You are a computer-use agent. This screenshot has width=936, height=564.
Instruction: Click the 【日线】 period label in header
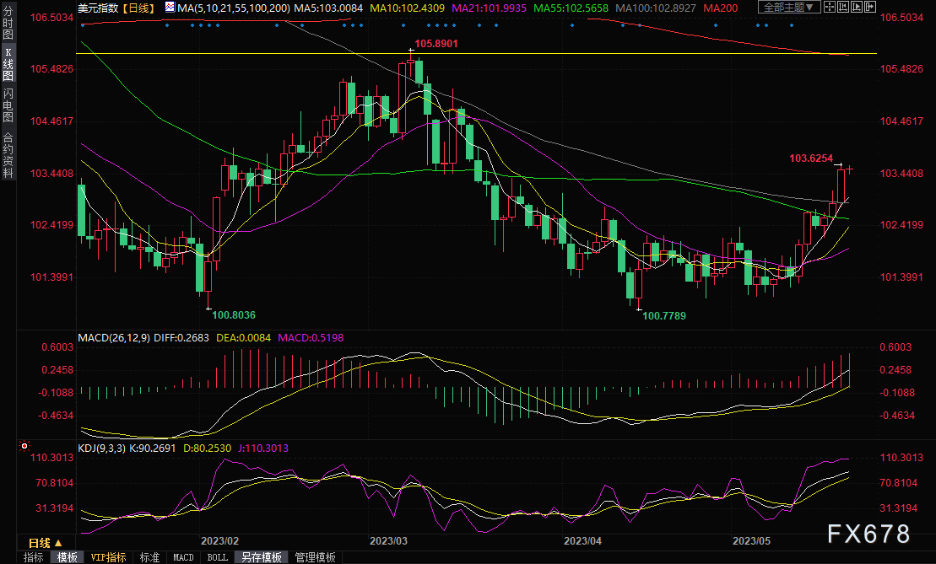coord(138,8)
